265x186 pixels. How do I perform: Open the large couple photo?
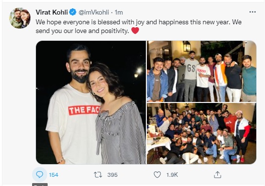(x=91, y=102)
